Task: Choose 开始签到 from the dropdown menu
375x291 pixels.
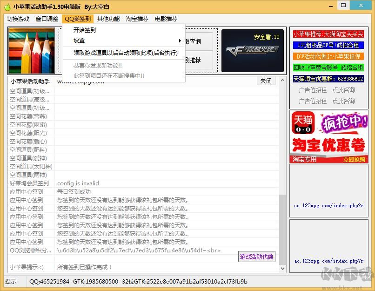Action: tap(124, 30)
